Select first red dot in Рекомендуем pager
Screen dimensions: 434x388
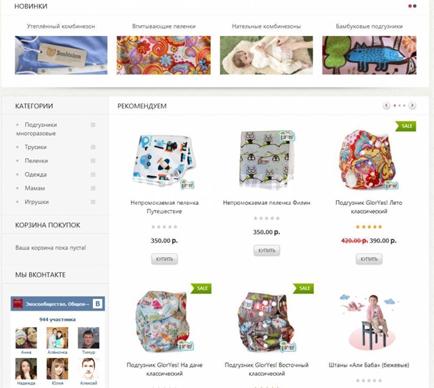pos(395,106)
